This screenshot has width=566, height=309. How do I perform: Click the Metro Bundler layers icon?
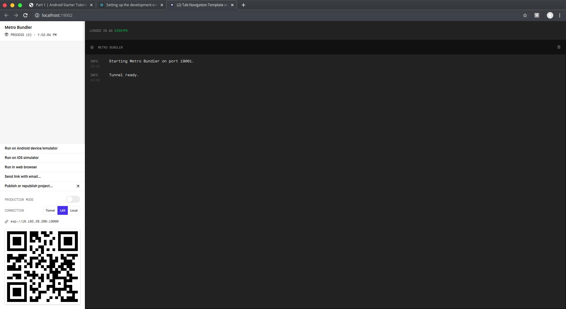point(92,47)
